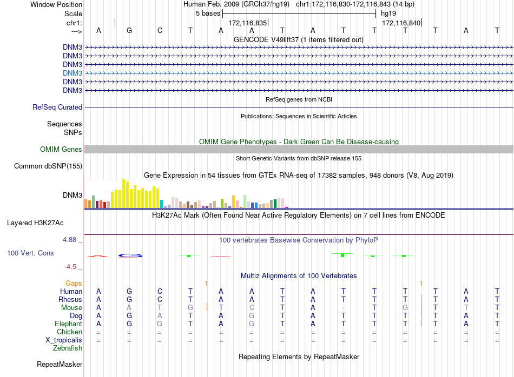The height and width of the screenshot is (377, 514).
Task: Click the X_tropicalis species label
Action: coord(64,340)
